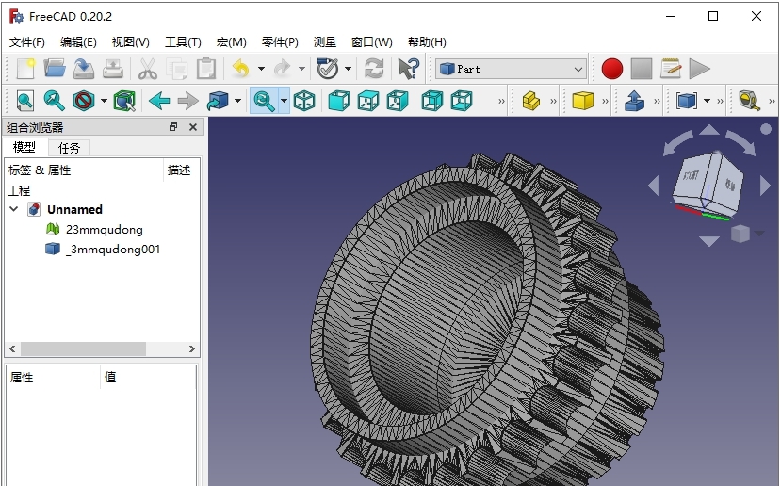The width and height of the screenshot is (781, 486).
Task: Click the 描述 column header
Action: pyautogui.click(x=179, y=170)
